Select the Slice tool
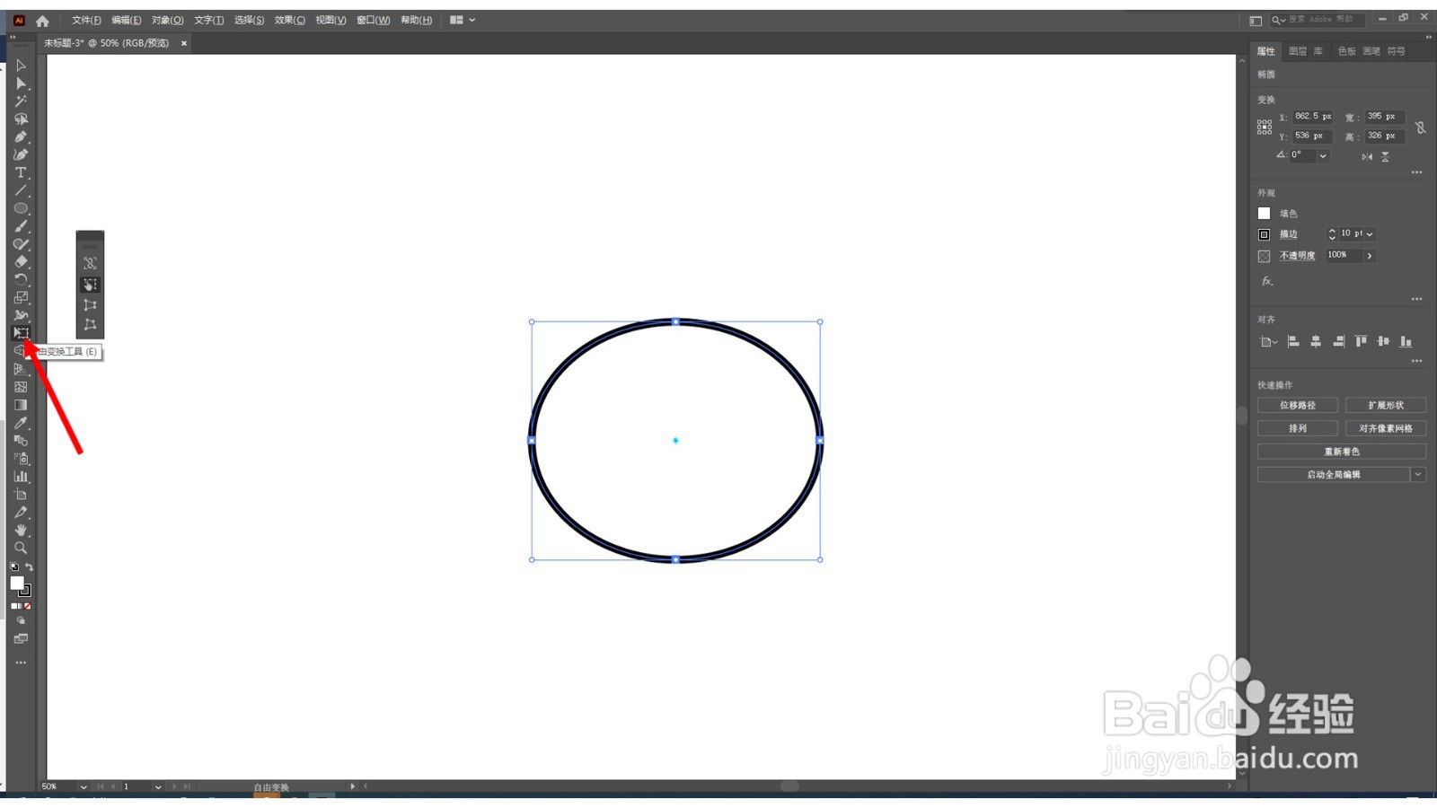 tap(21, 513)
